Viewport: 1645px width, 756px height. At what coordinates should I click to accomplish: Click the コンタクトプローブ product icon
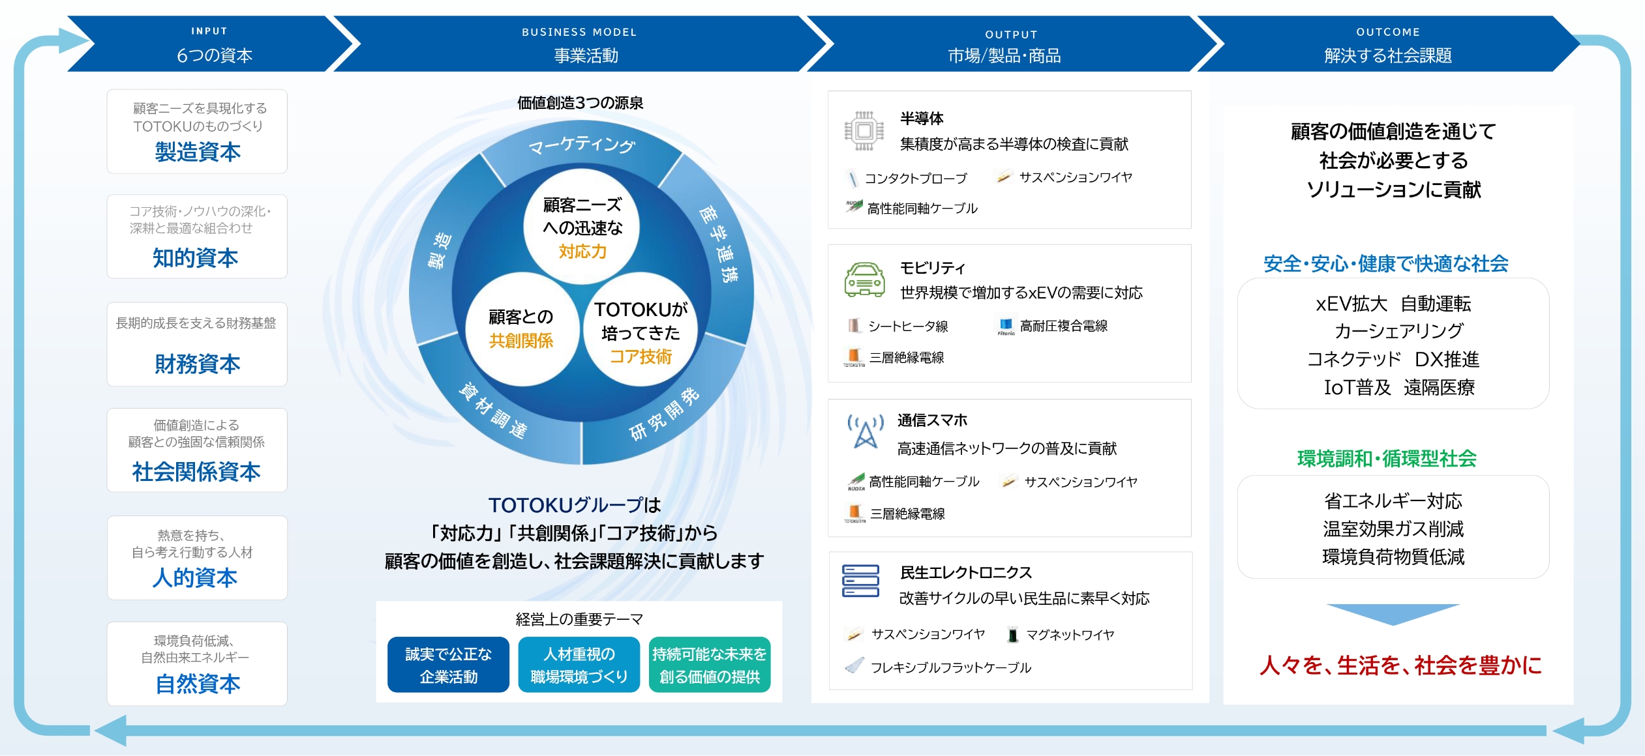pos(852,178)
